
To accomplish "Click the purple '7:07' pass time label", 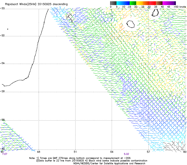I will [x=5, y=154].
